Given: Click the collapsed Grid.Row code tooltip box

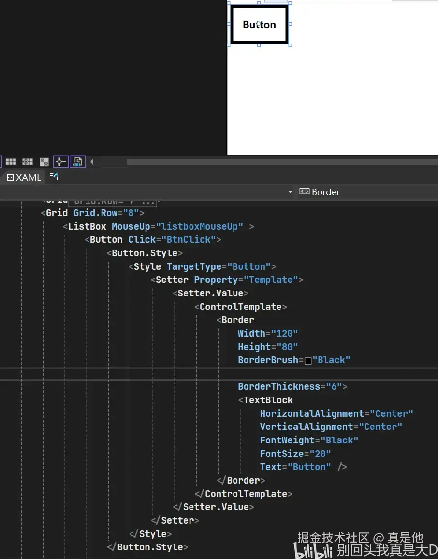Looking at the screenshot, I should point(112,202).
